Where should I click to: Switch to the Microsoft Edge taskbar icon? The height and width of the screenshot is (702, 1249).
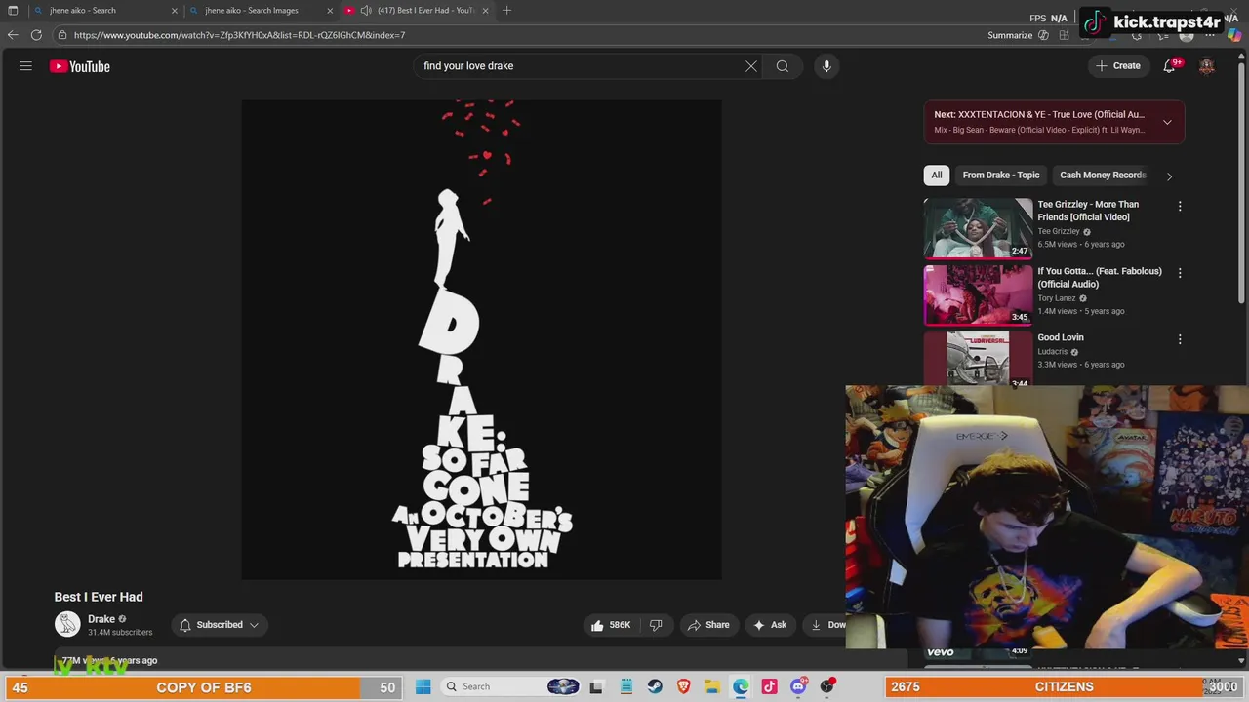742,686
